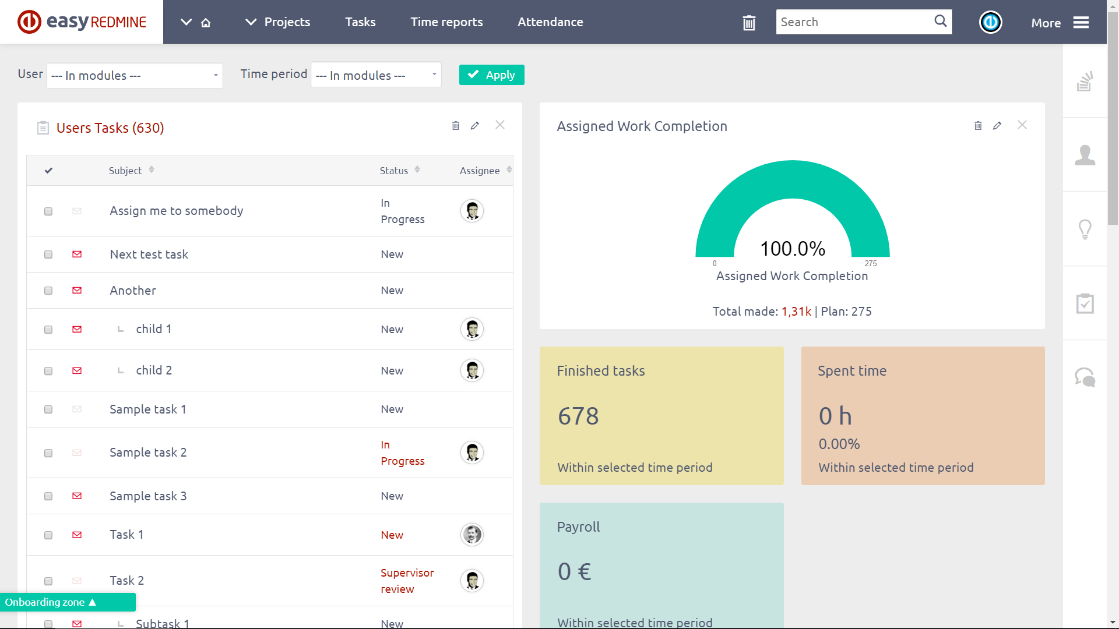Open the lightbulb sidebar icon
Viewport: 1119px width, 629px height.
tap(1085, 229)
